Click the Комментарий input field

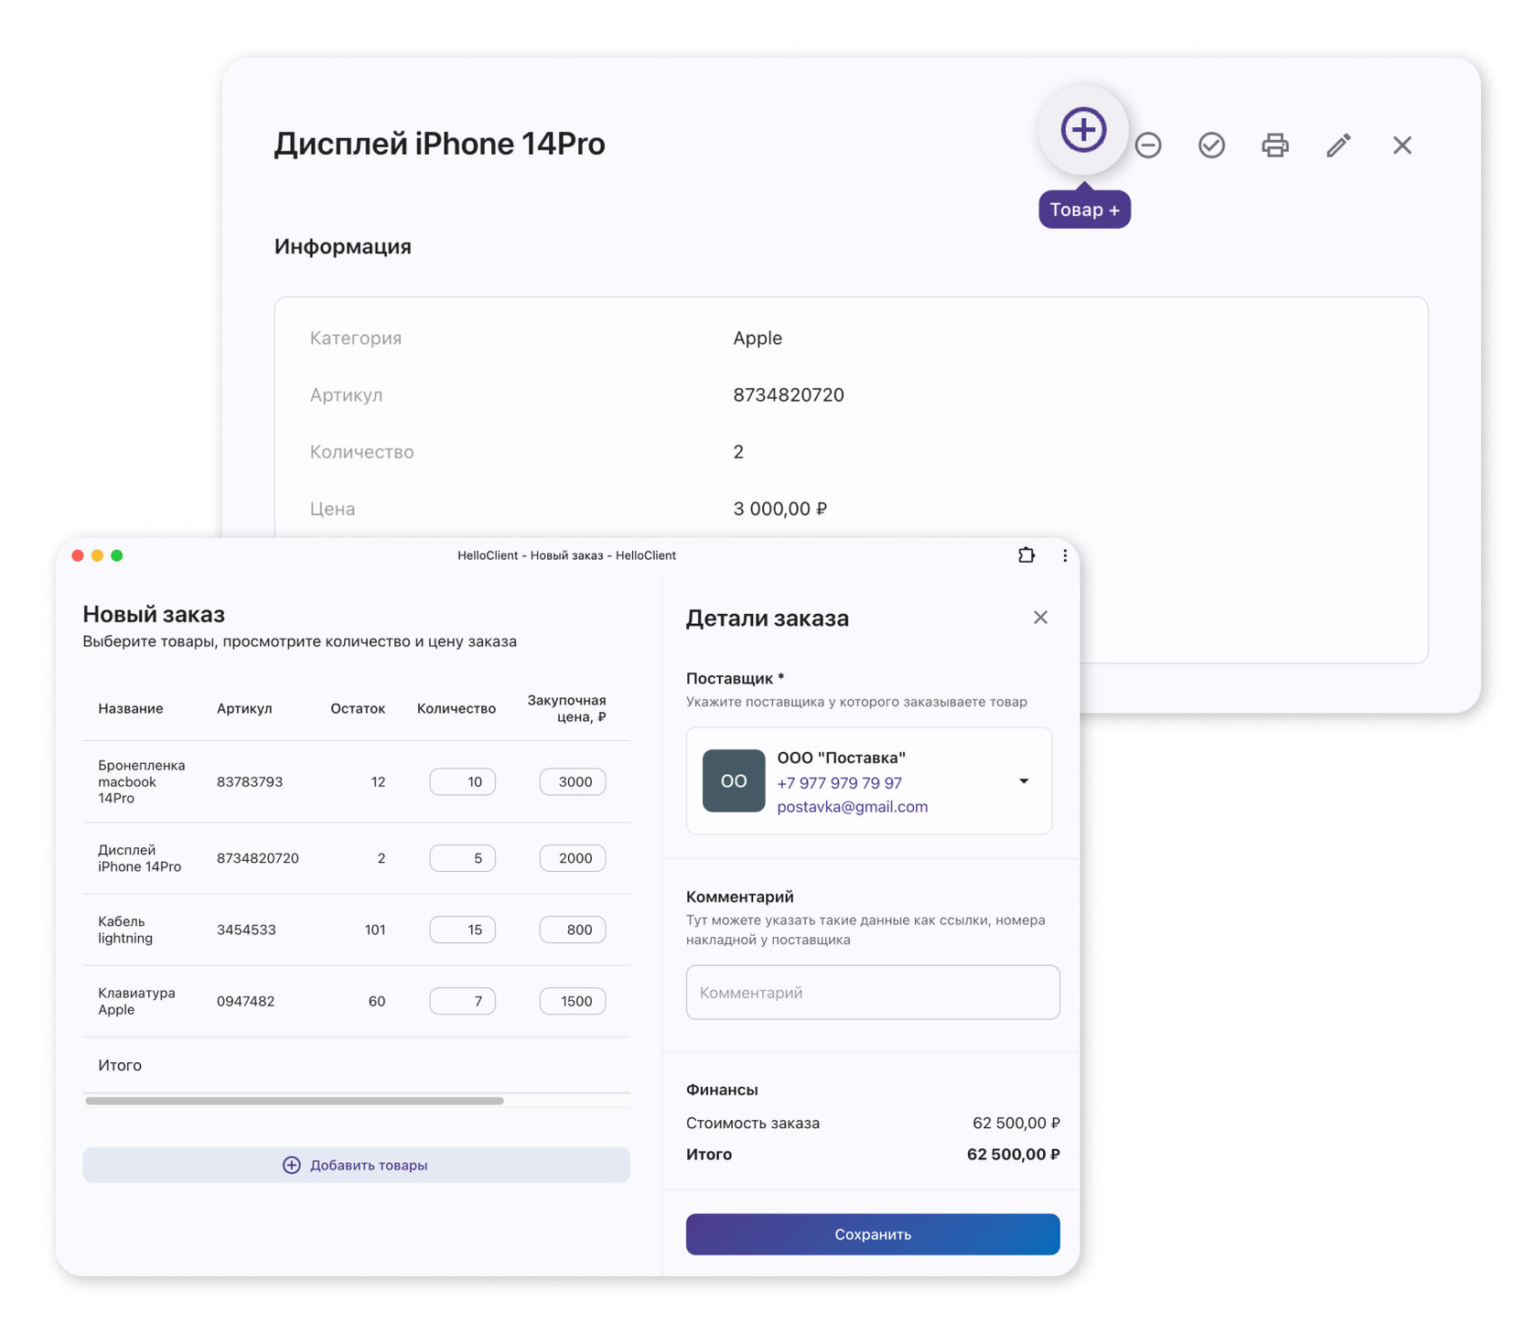click(x=873, y=993)
